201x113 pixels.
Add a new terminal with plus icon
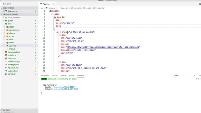[x=200, y=75]
